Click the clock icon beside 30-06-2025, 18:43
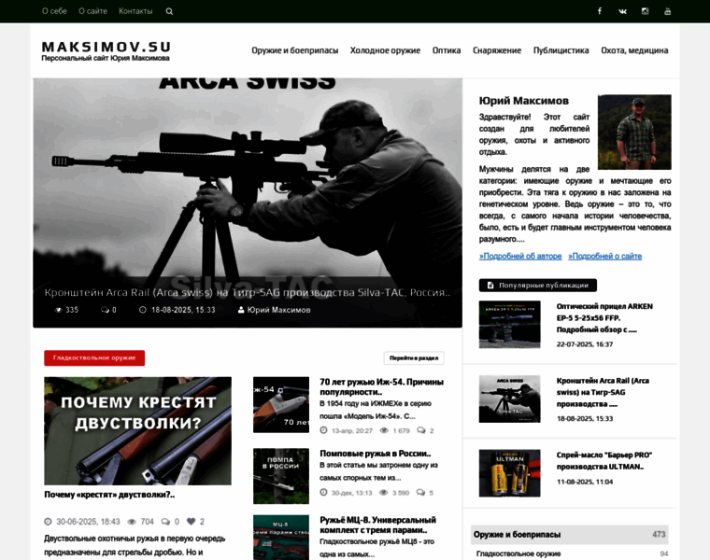This screenshot has width=710, height=560. [x=48, y=522]
